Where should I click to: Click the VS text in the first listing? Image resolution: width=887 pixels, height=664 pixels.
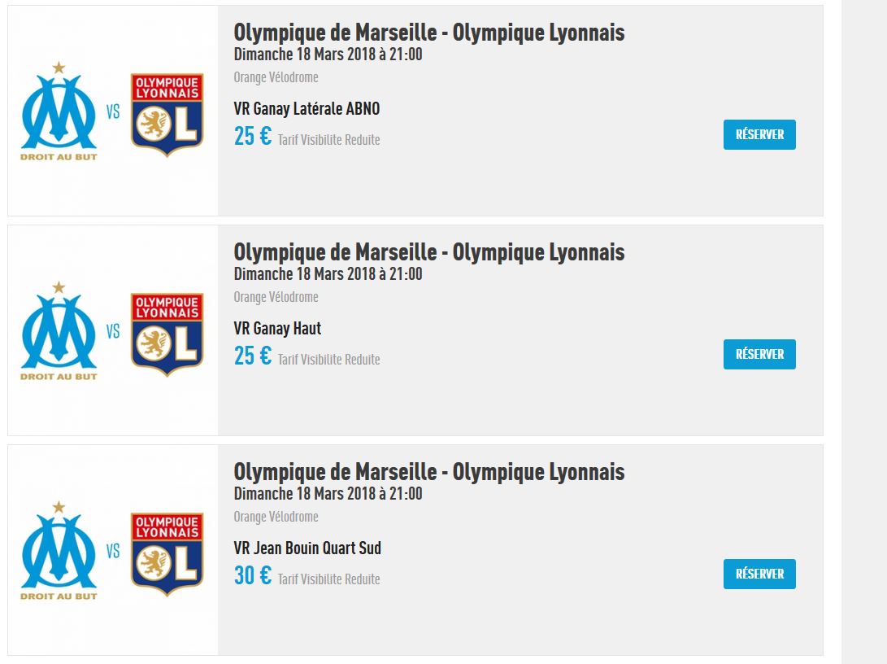point(113,111)
